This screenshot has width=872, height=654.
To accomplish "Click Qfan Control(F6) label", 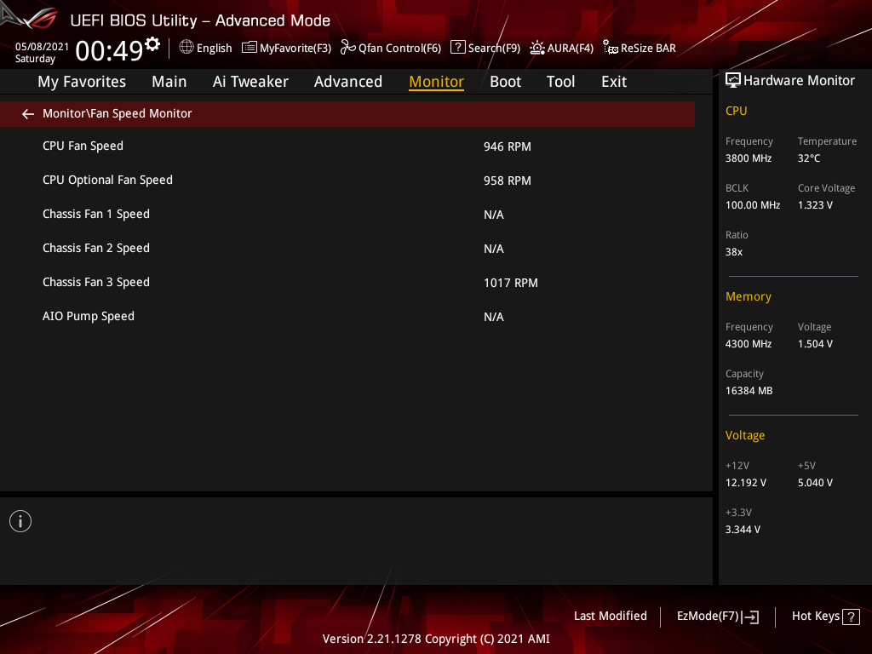I will click(x=400, y=49).
